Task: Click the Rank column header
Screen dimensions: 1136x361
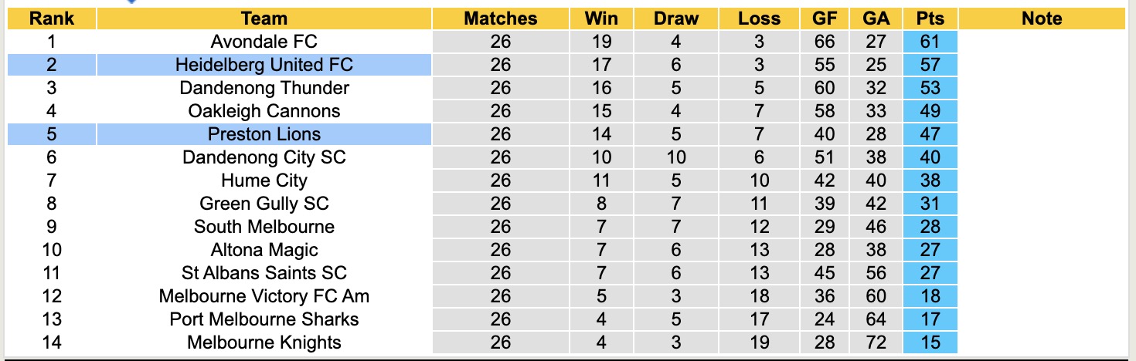Action: (52, 19)
